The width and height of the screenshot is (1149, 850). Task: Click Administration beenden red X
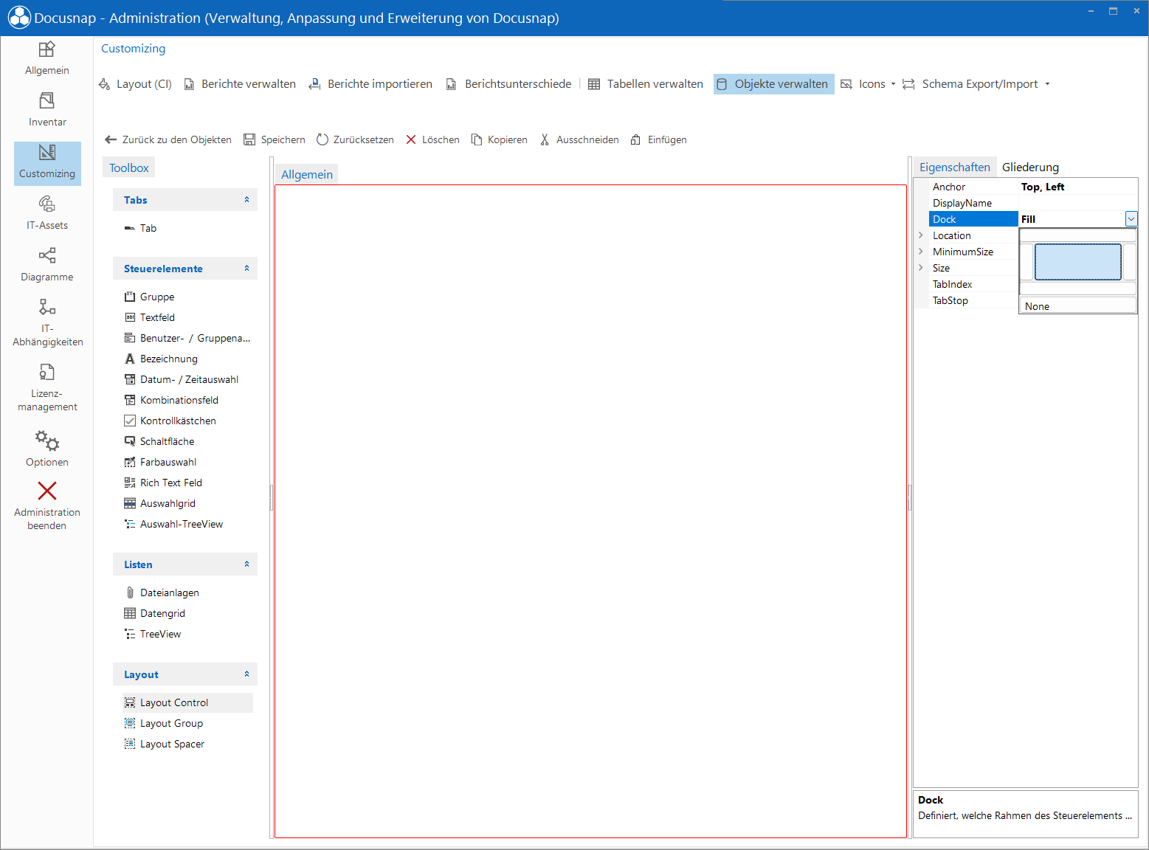click(47, 491)
